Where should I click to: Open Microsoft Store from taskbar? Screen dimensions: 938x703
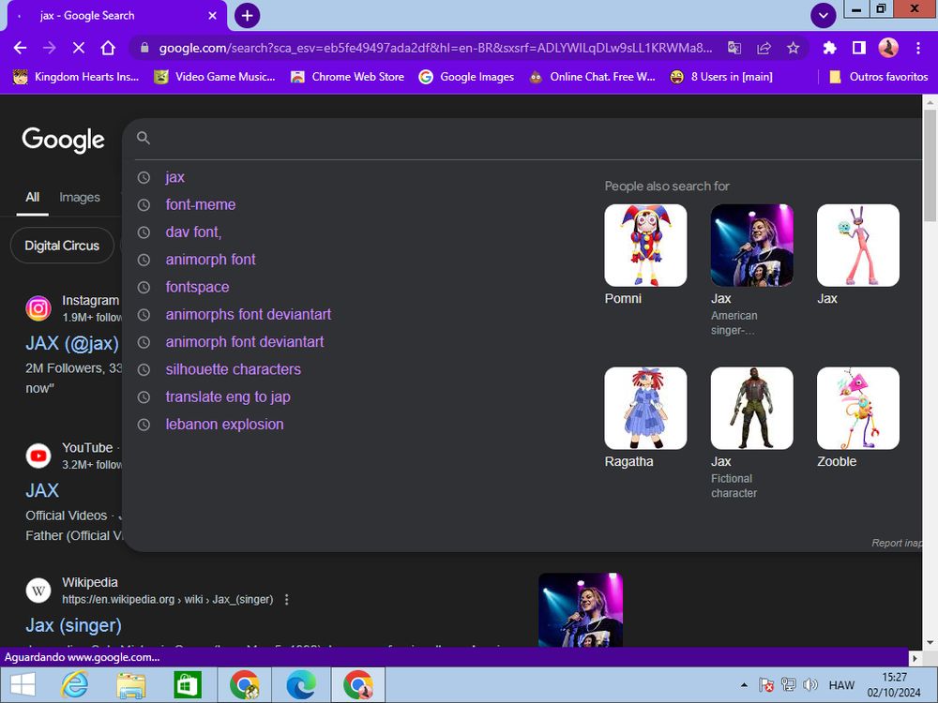pos(188,684)
